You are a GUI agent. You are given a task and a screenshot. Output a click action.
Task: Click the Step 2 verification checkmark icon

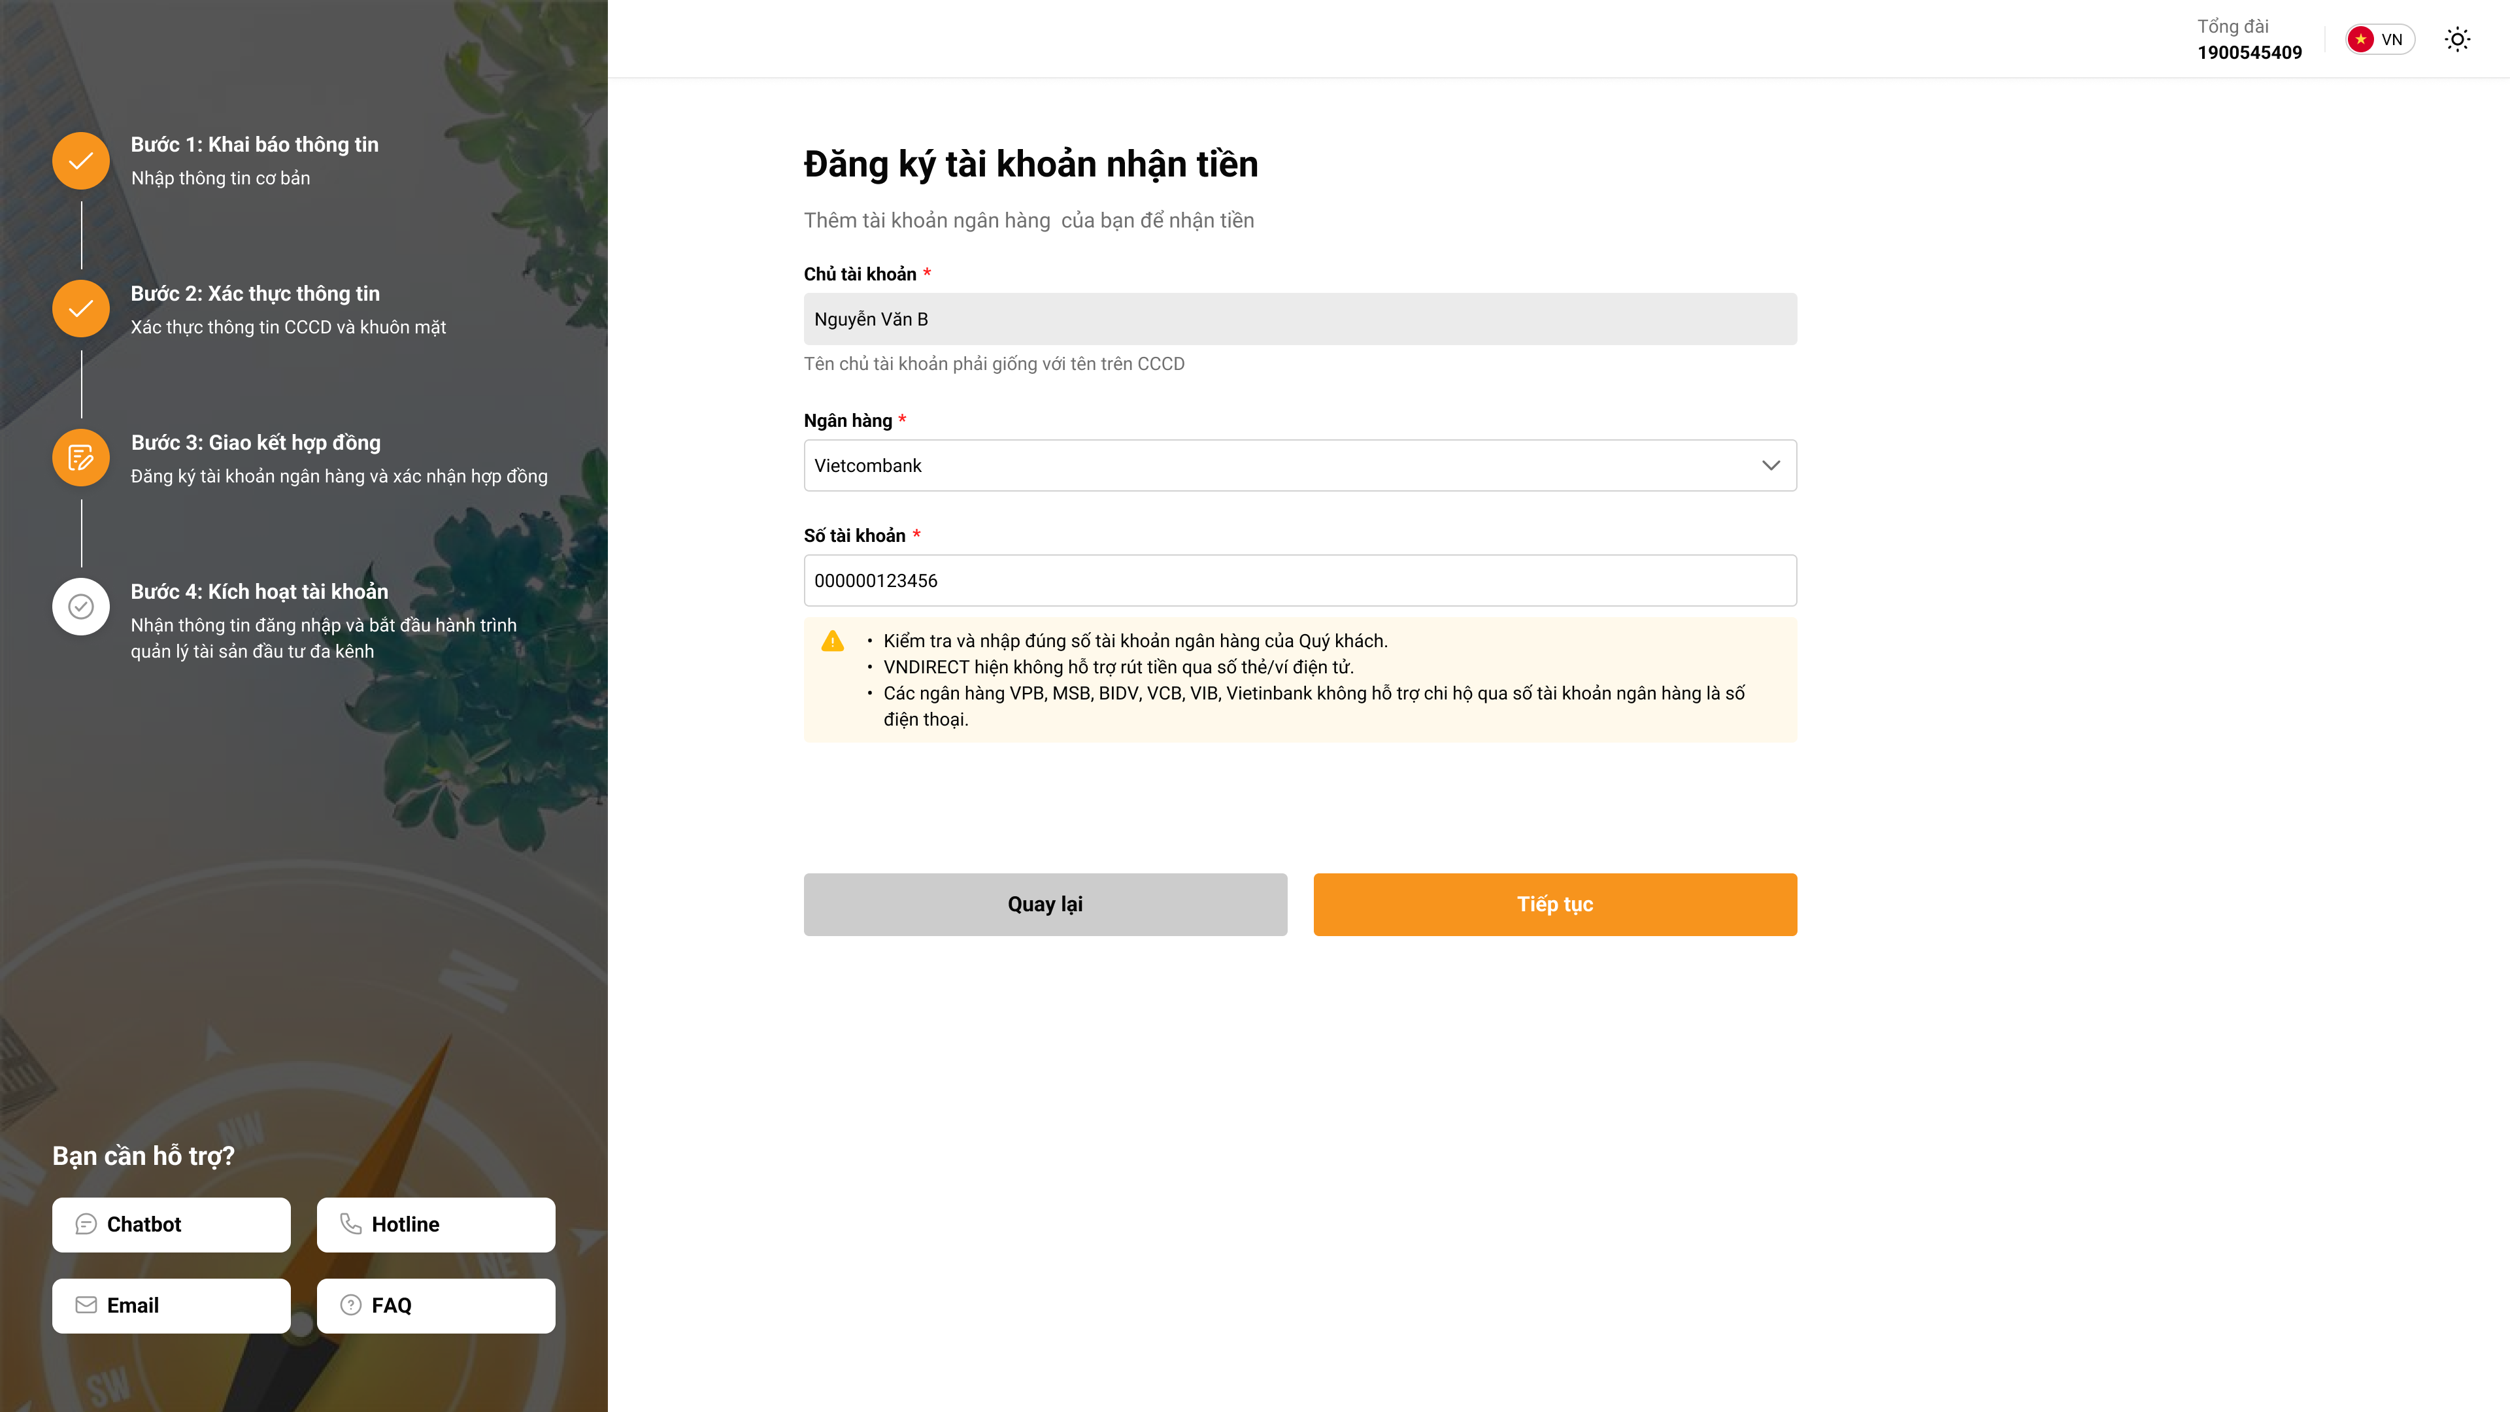click(81, 309)
